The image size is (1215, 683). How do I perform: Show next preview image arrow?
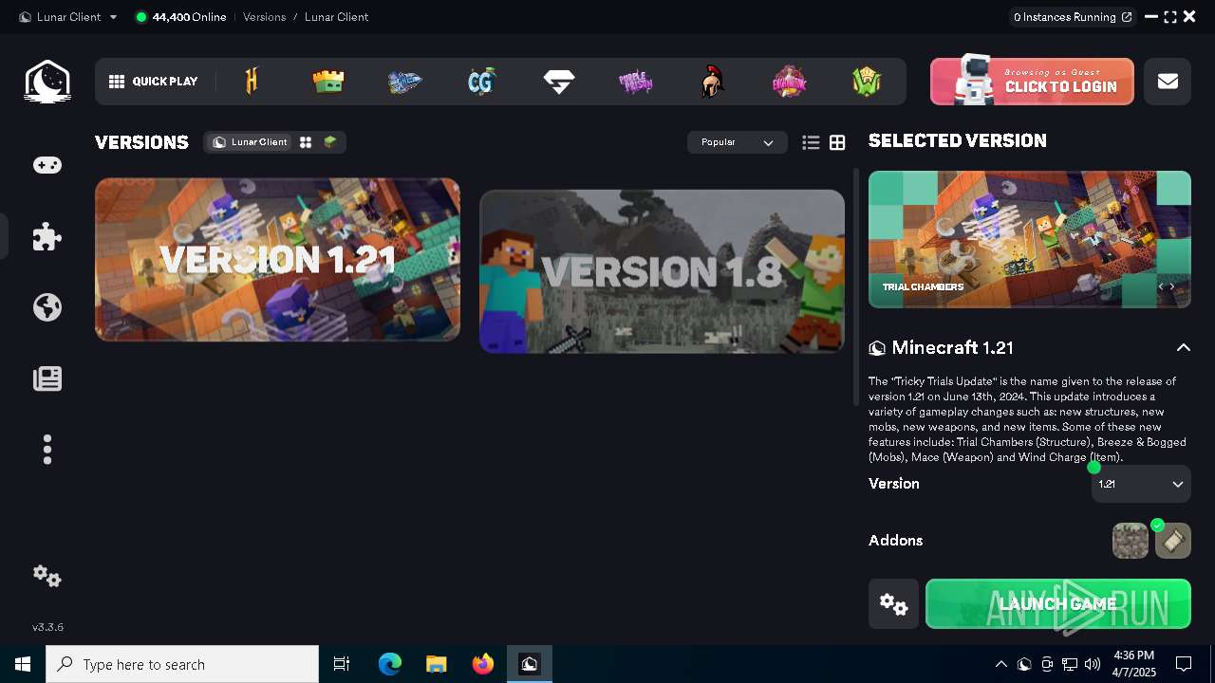point(1173,286)
